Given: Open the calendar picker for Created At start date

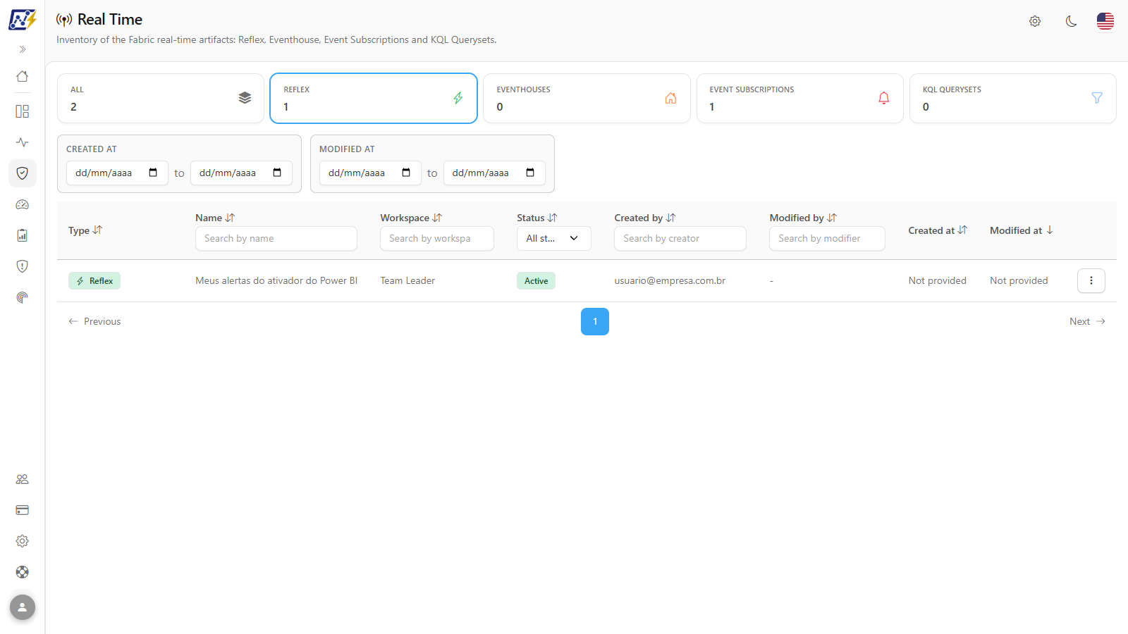Looking at the screenshot, I should 153,173.
